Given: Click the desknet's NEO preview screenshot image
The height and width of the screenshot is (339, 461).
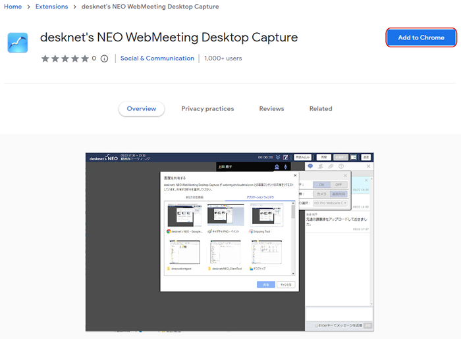Looking at the screenshot, I should [x=230, y=242].
